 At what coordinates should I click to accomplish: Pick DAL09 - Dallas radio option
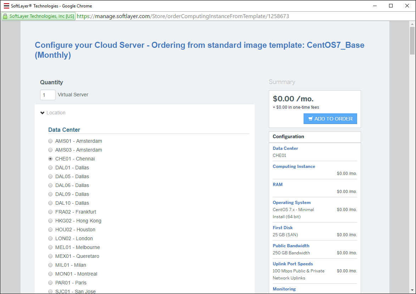(50, 194)
